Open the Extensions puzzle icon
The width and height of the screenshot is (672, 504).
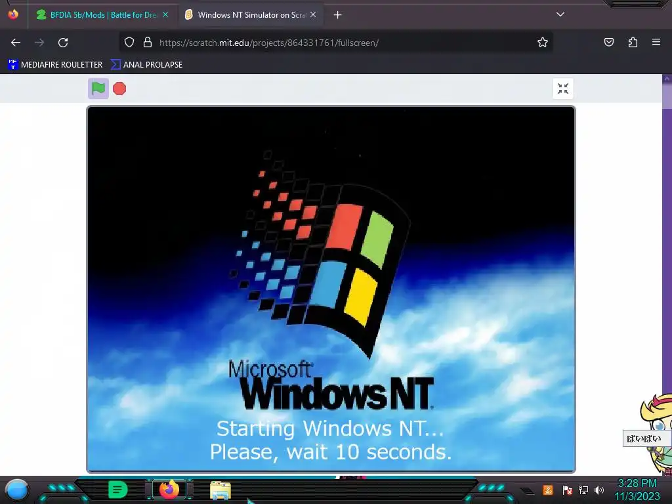coord(633,43)
